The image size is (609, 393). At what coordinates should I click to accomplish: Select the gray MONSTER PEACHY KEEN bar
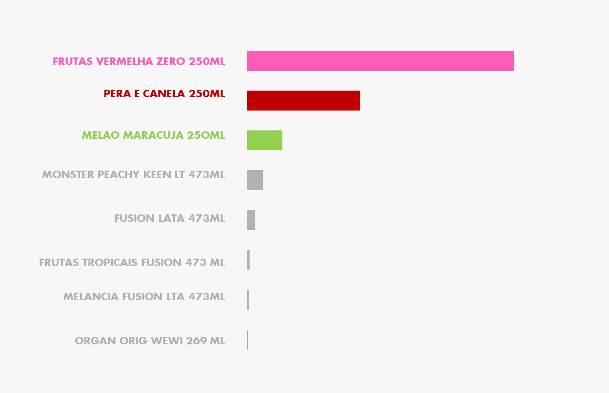pos(255,180)
